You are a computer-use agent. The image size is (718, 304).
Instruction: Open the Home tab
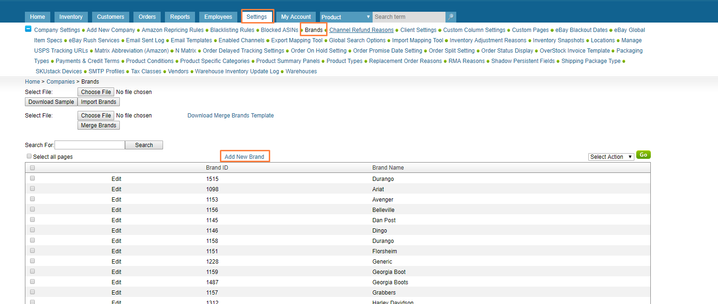(x=38, y=17)
